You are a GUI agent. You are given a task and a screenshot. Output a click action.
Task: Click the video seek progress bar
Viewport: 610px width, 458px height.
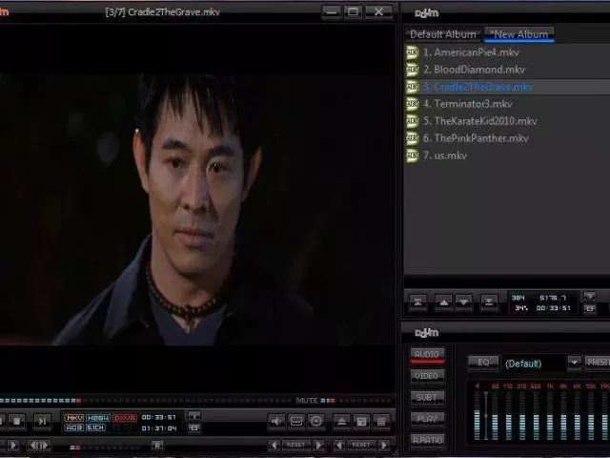pos(143,400)
